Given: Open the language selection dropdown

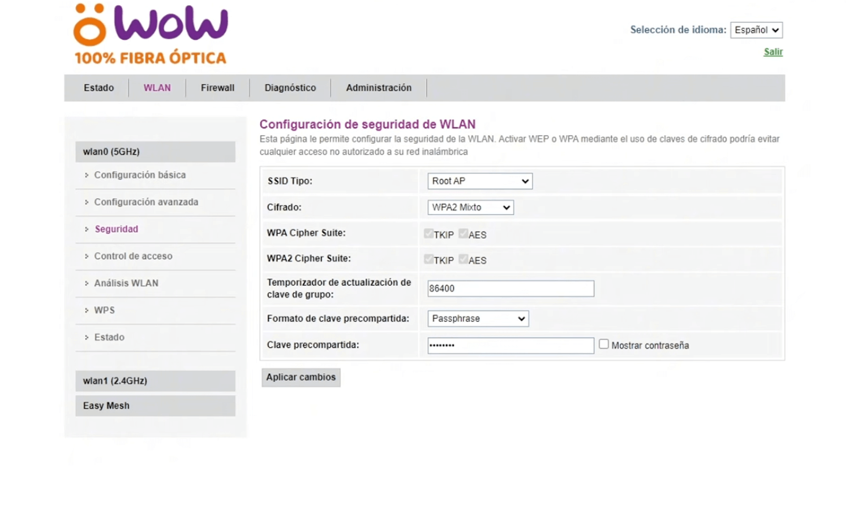Looking at the screenshot, I should tap(756, 30).
